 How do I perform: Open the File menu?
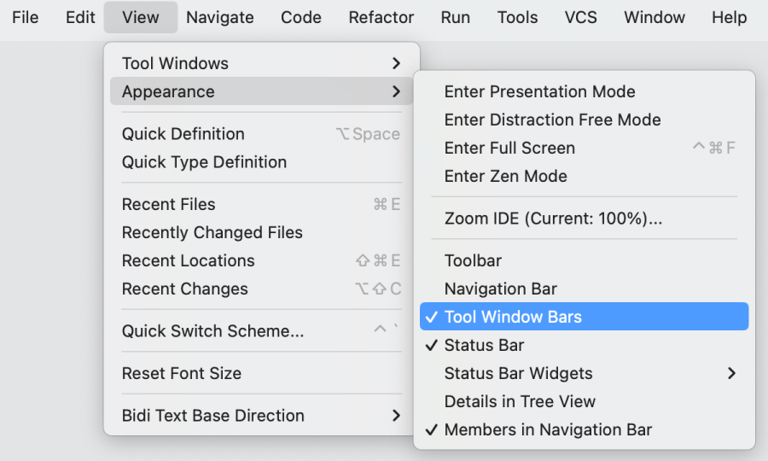[26, 17]
